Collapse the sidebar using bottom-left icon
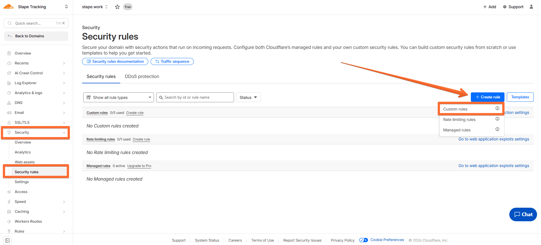 tap(7, 240)
